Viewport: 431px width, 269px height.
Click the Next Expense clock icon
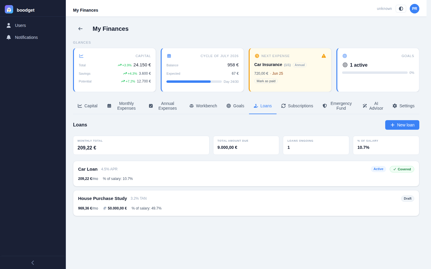257,56
